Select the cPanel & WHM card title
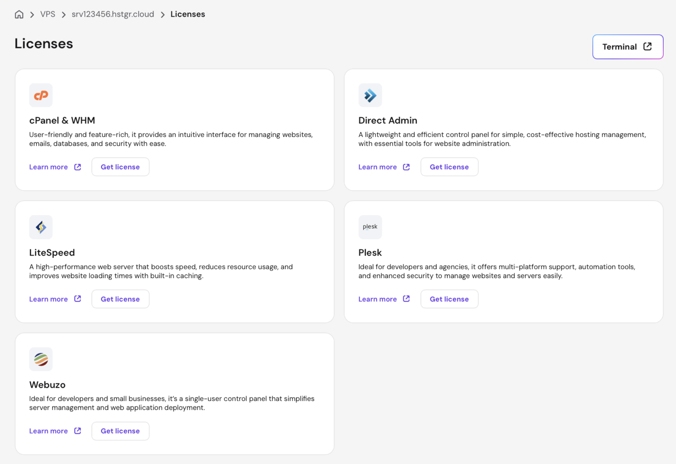The width and height of the screenshot is (676, 464). (x=62, y=121)
